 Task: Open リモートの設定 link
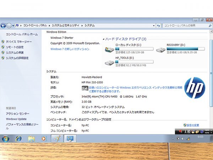15,47
